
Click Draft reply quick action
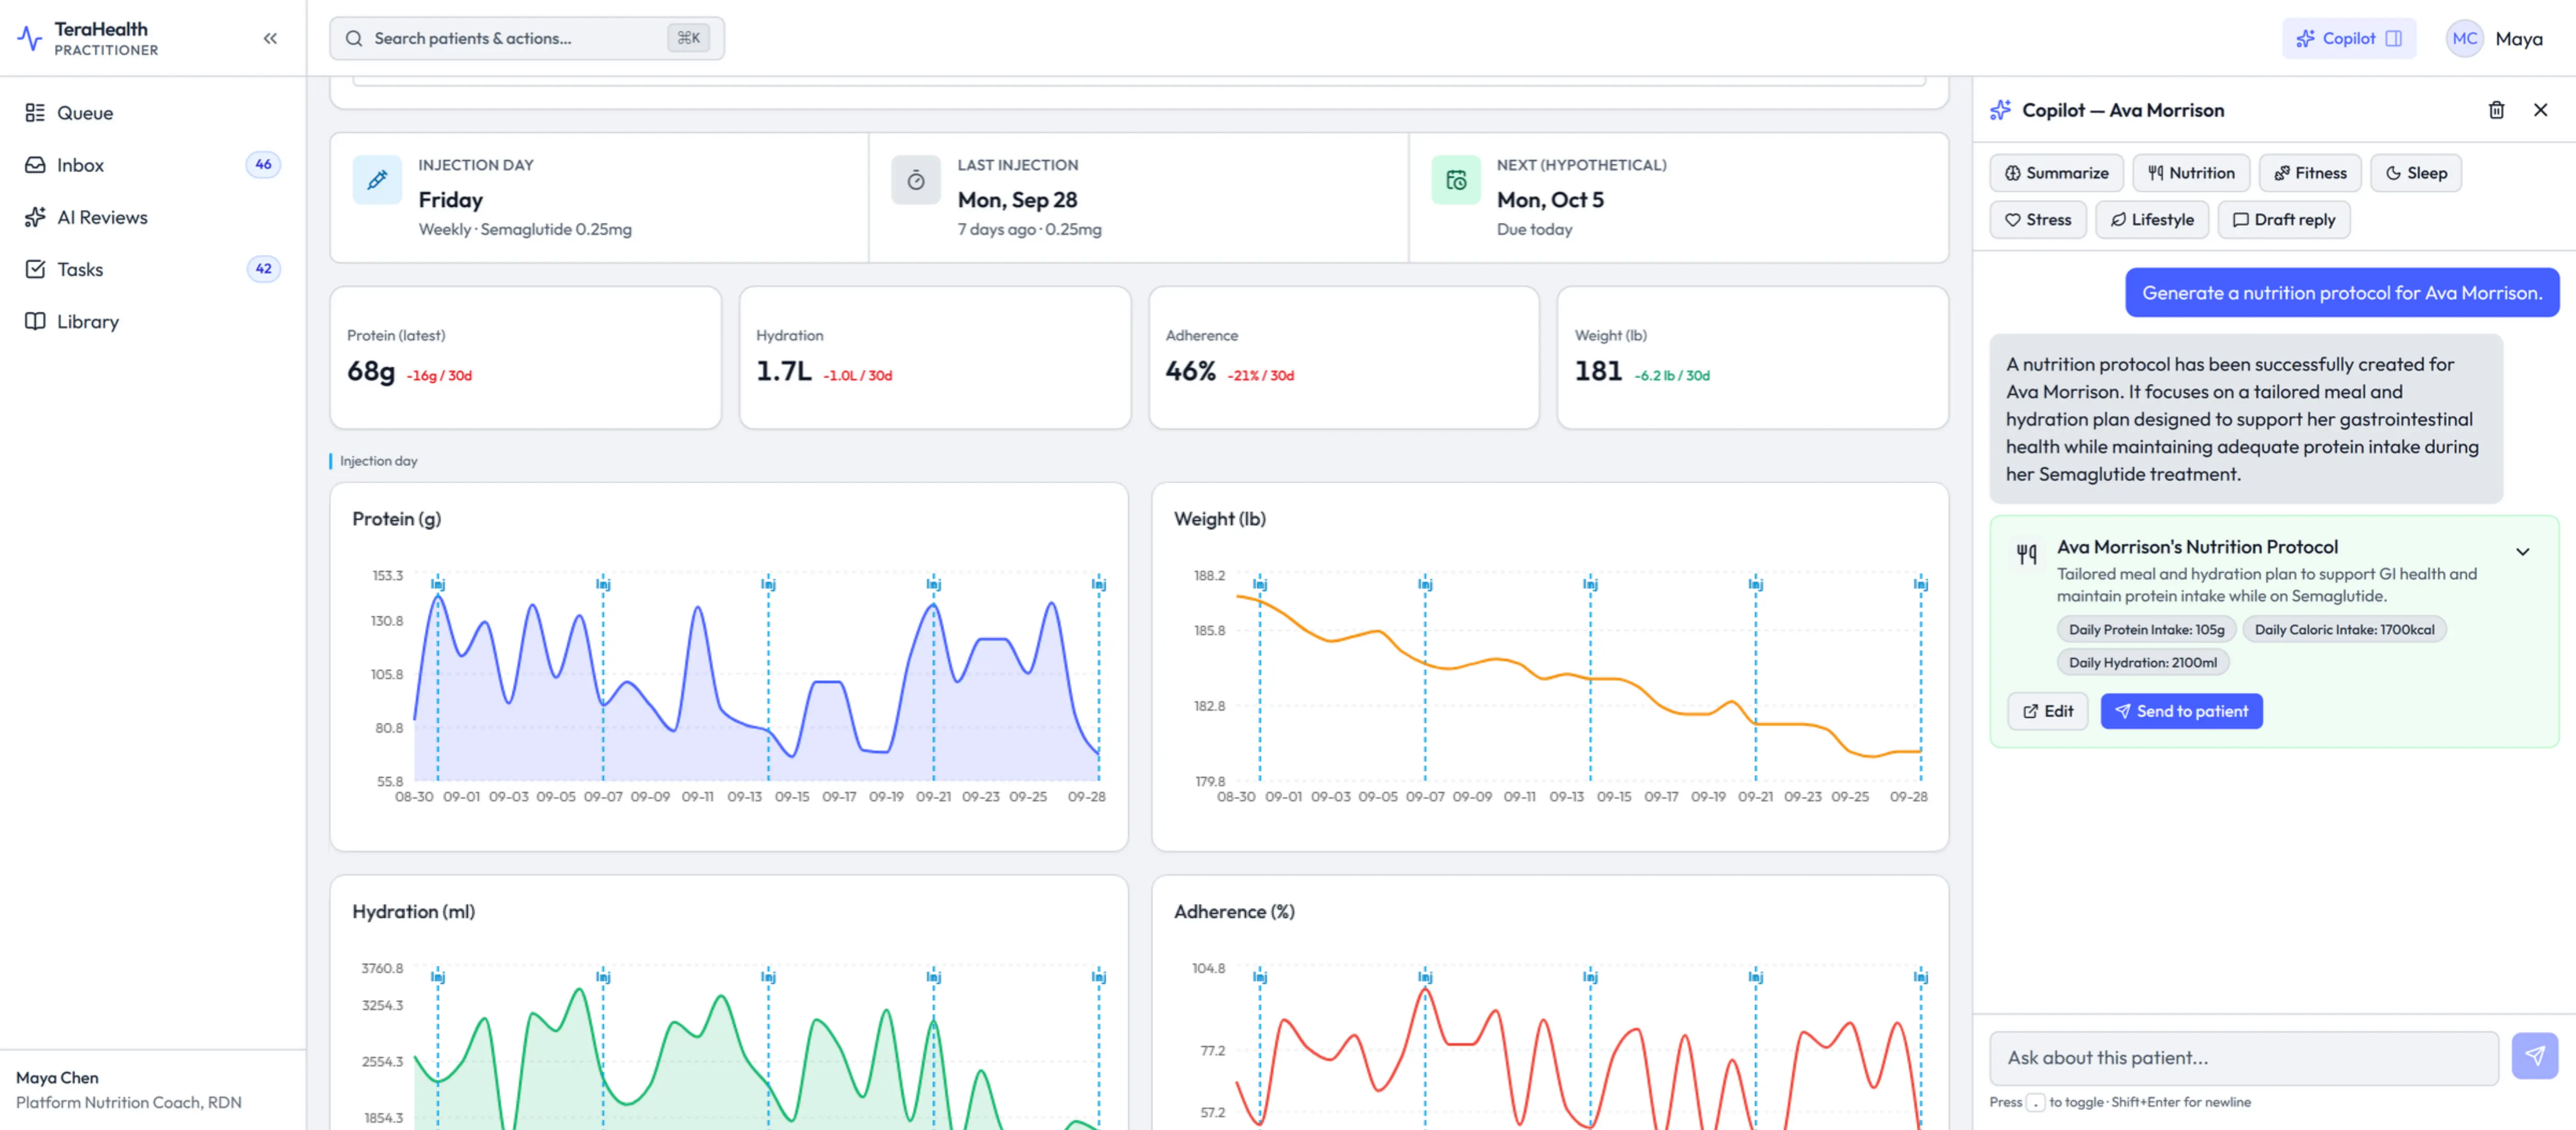(x=2283, y=220)
